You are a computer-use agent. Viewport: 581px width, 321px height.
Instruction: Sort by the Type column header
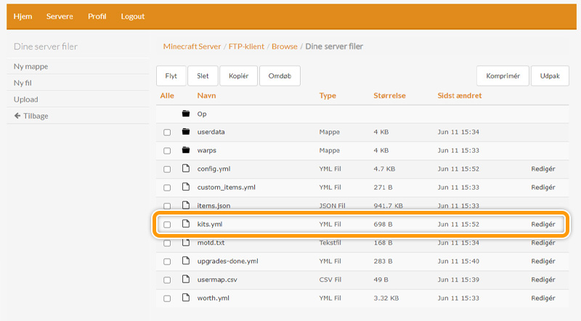click(x=328, y=96)
